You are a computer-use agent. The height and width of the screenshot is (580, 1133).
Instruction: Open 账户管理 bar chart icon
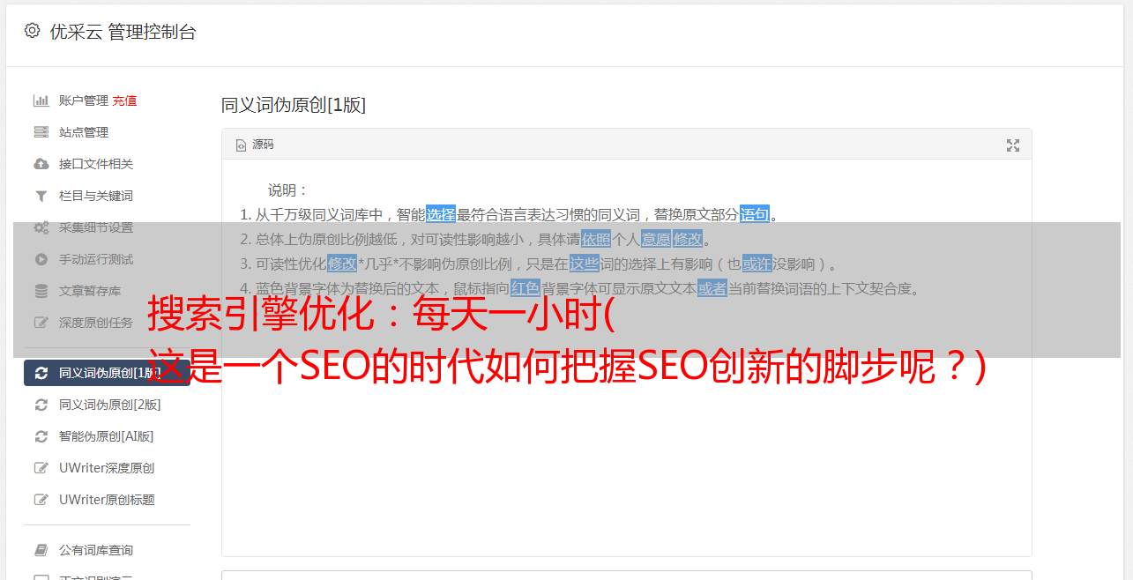click(x=41, y=100)
